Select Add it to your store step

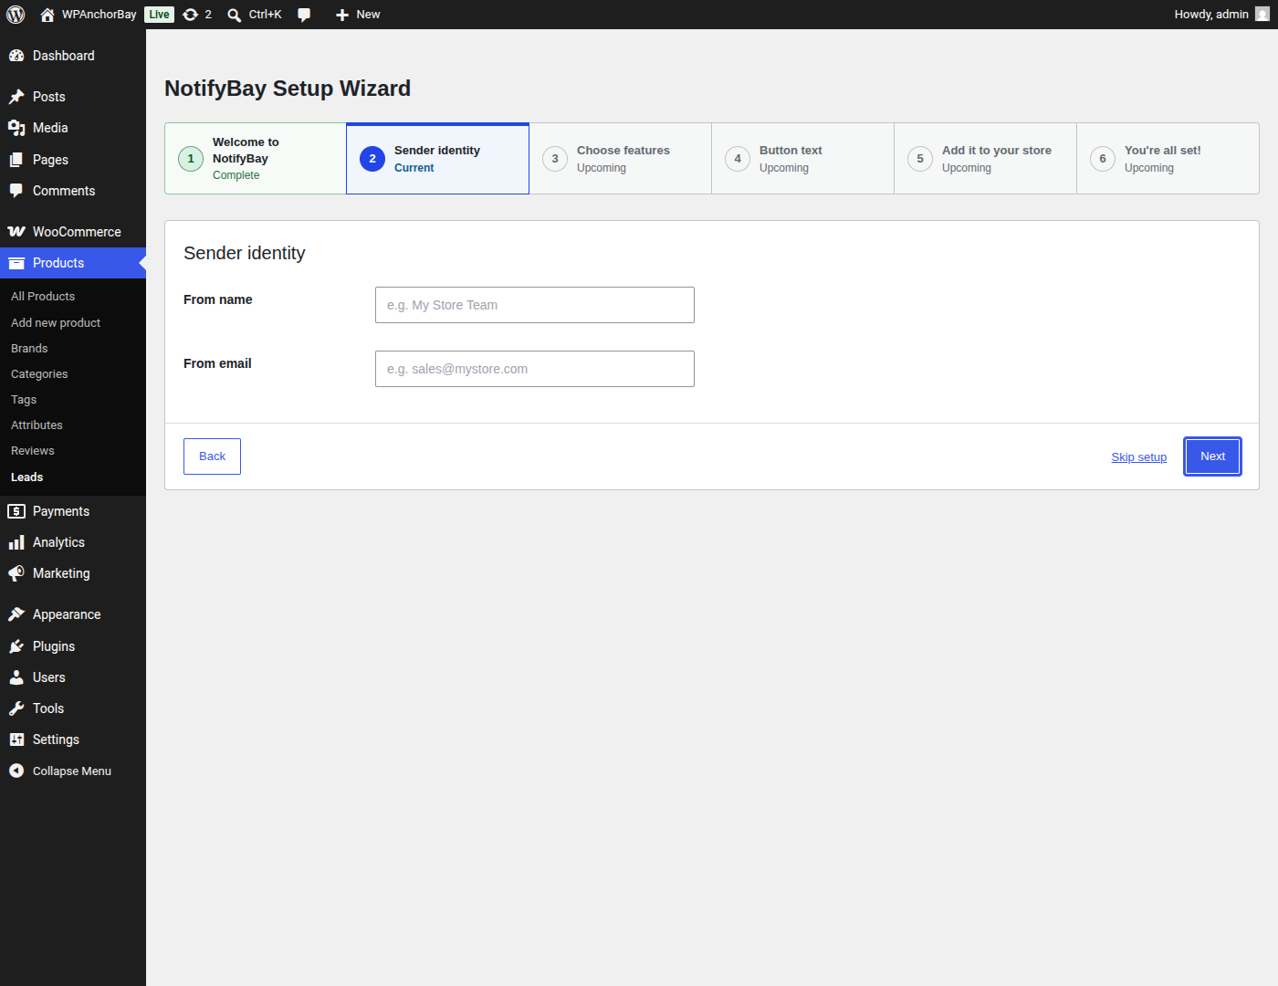coord(986,159)
